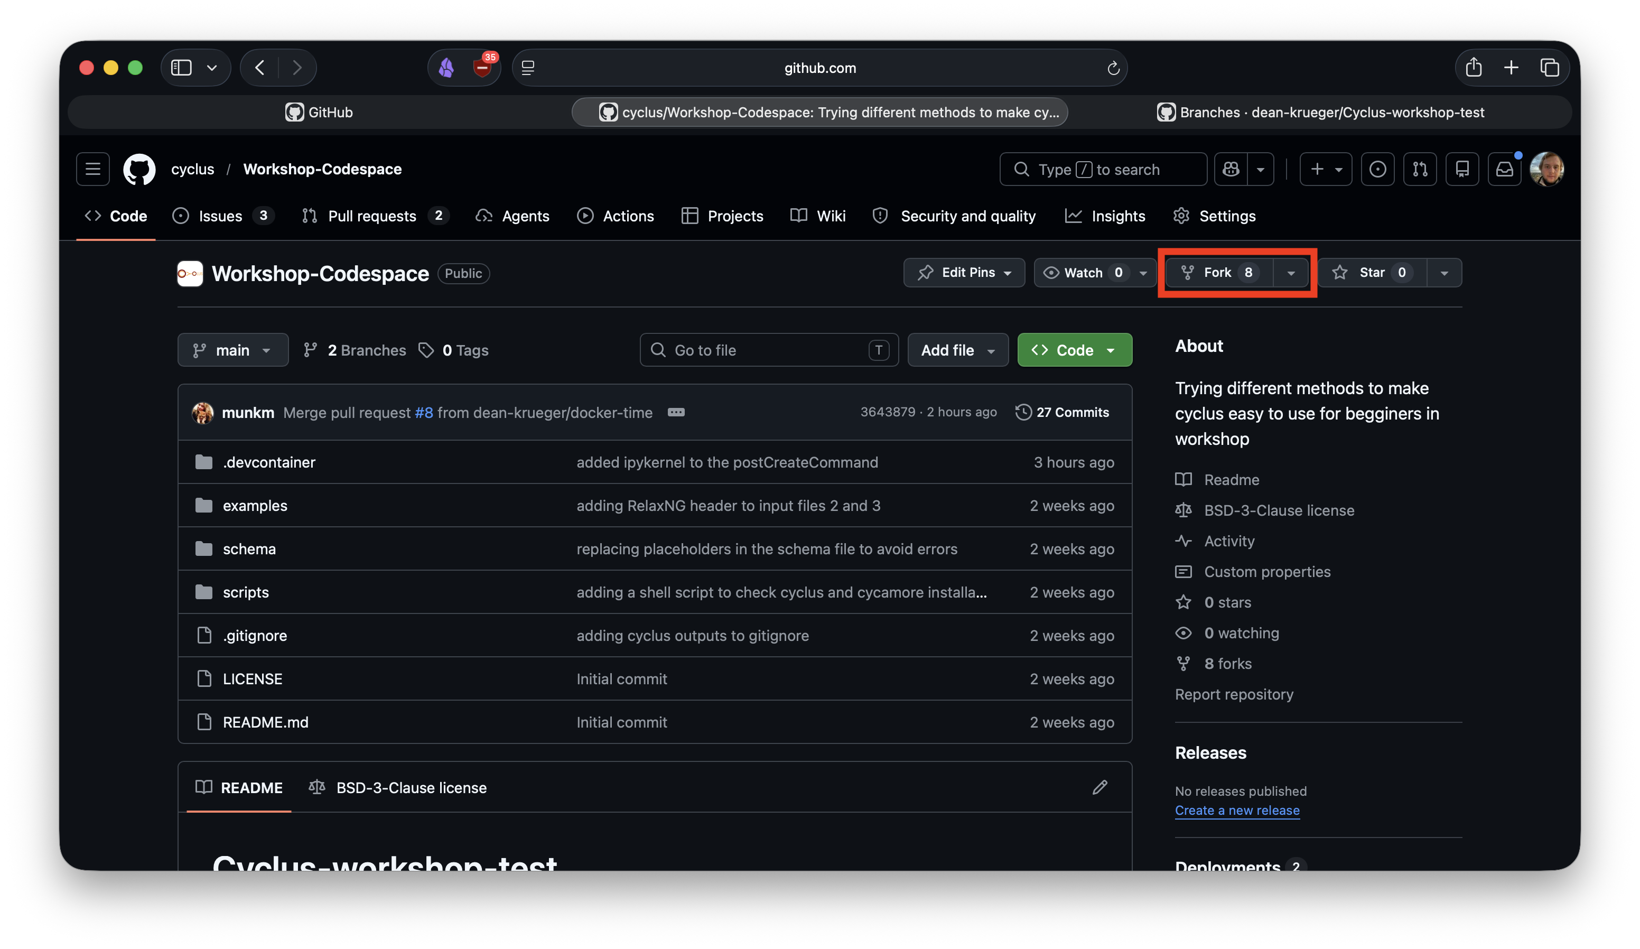Open pull request #8 link in commit message
Screen dimensions: 1640x949
(424, 413)
